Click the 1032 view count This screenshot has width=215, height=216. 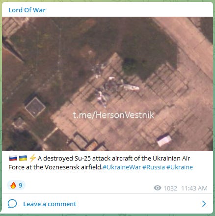170,188
